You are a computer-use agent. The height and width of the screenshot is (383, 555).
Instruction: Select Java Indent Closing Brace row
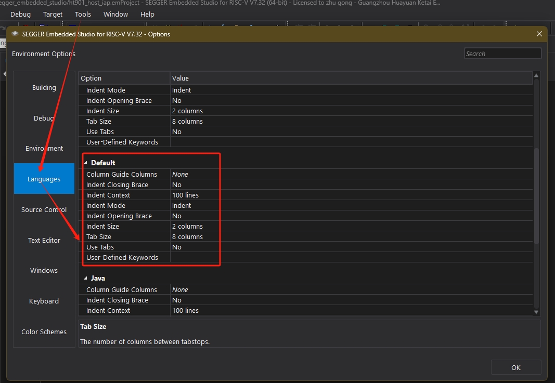pyautogui.click(x=306, y=300)
